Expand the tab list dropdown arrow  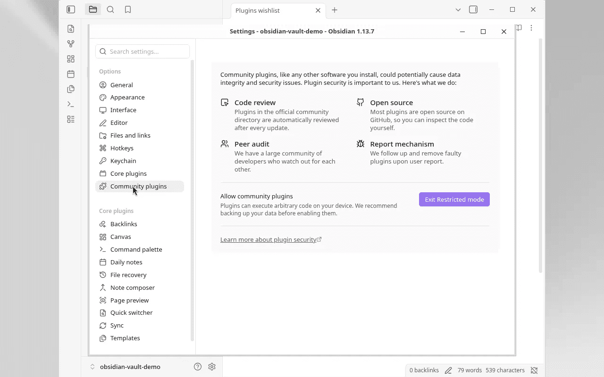point(458,9)
